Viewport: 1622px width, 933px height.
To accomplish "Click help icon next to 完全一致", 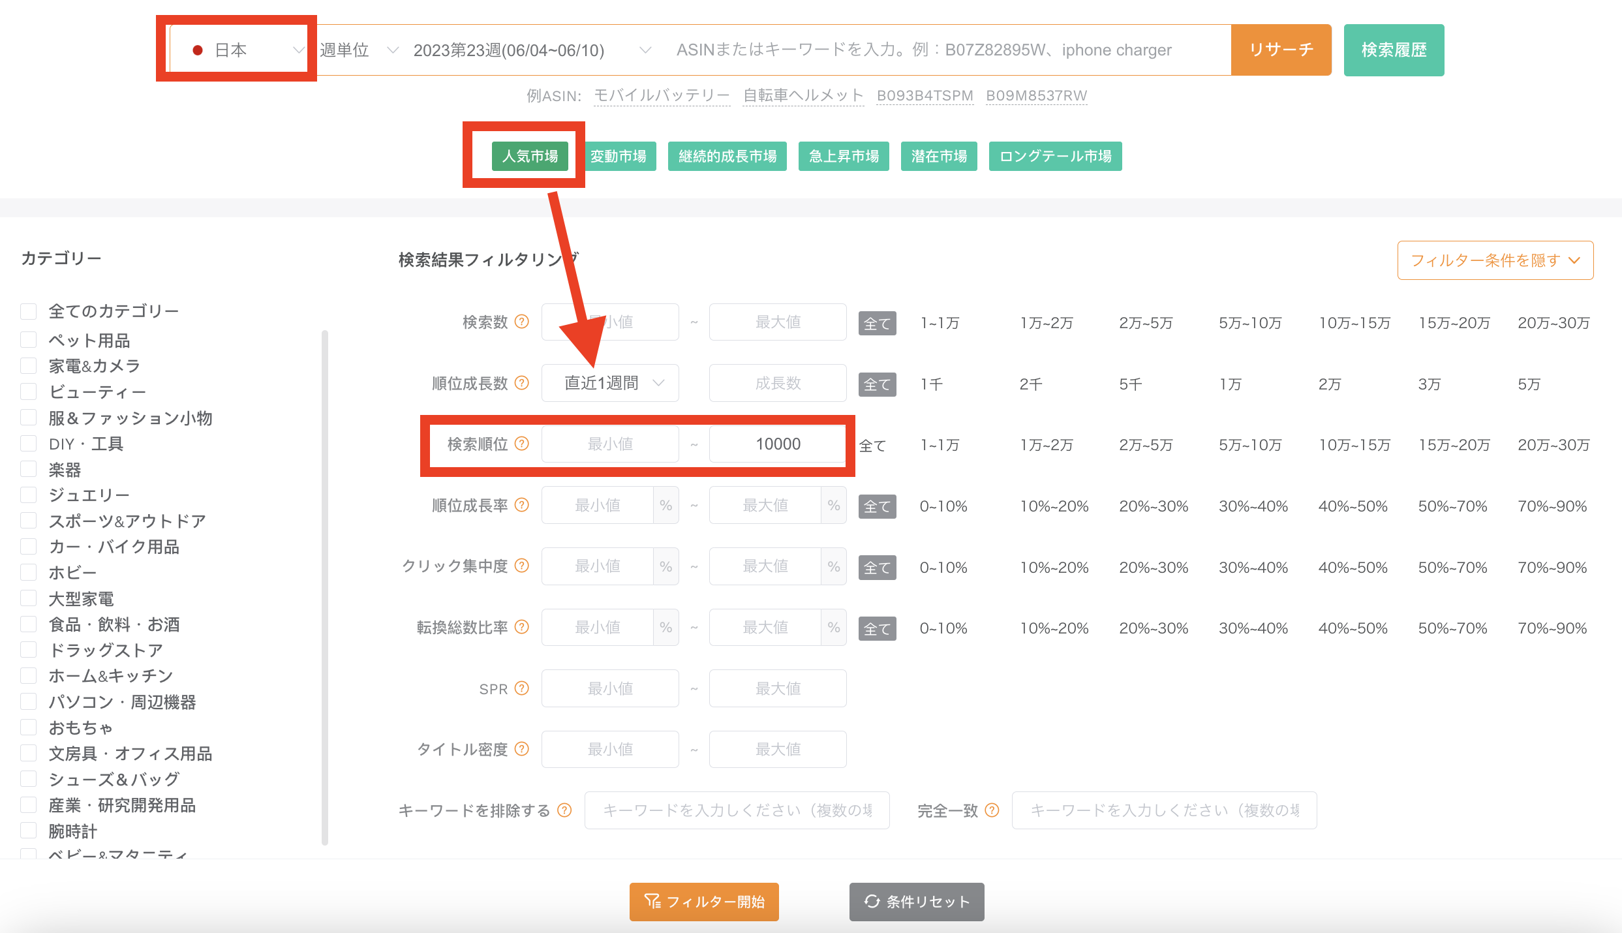I will pyautogui.click(x=992, y=810).
